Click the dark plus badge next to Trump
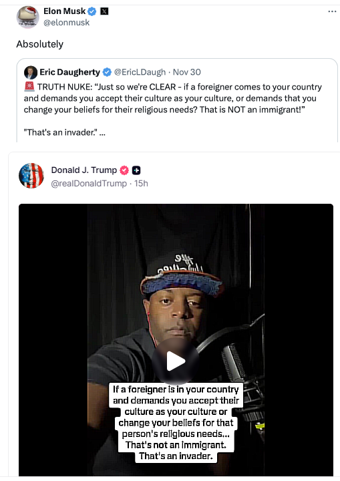Viewport: 340px width, 481px height. (x=136, y=170)
